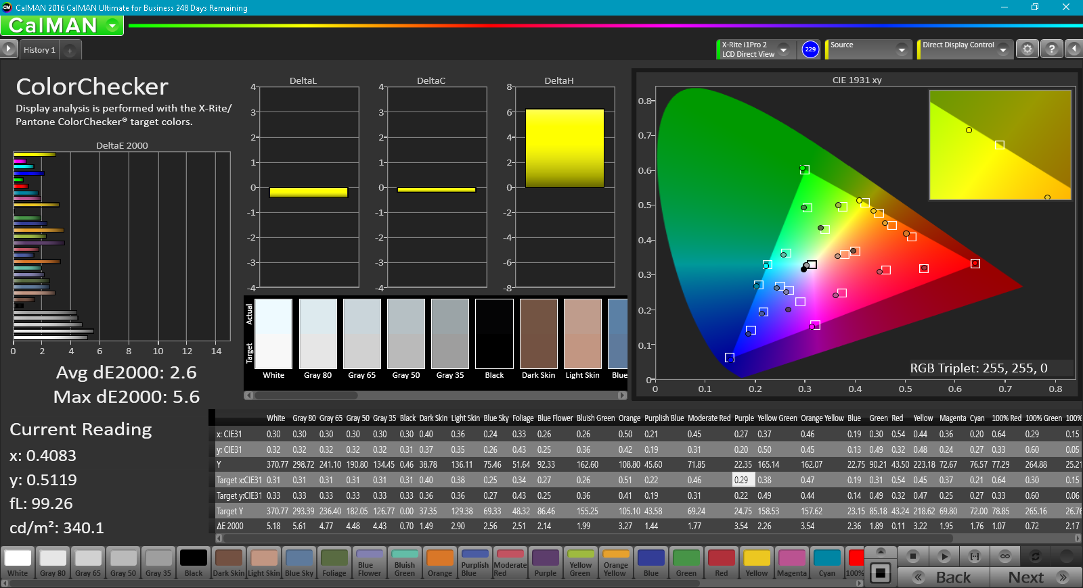This screenshot has height=588, width=1083.
Task: Click the Back button
Action: (944, 577)
